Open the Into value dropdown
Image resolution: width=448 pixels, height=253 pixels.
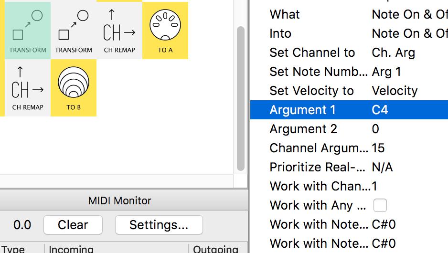(x=410, y=33)
